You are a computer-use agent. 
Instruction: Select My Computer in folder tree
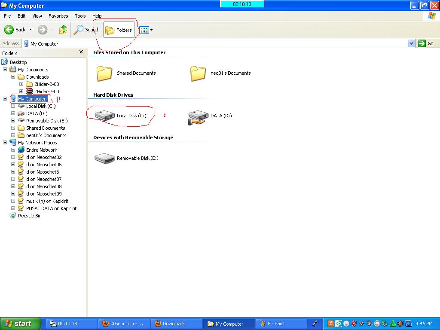(x=32, y=99)
